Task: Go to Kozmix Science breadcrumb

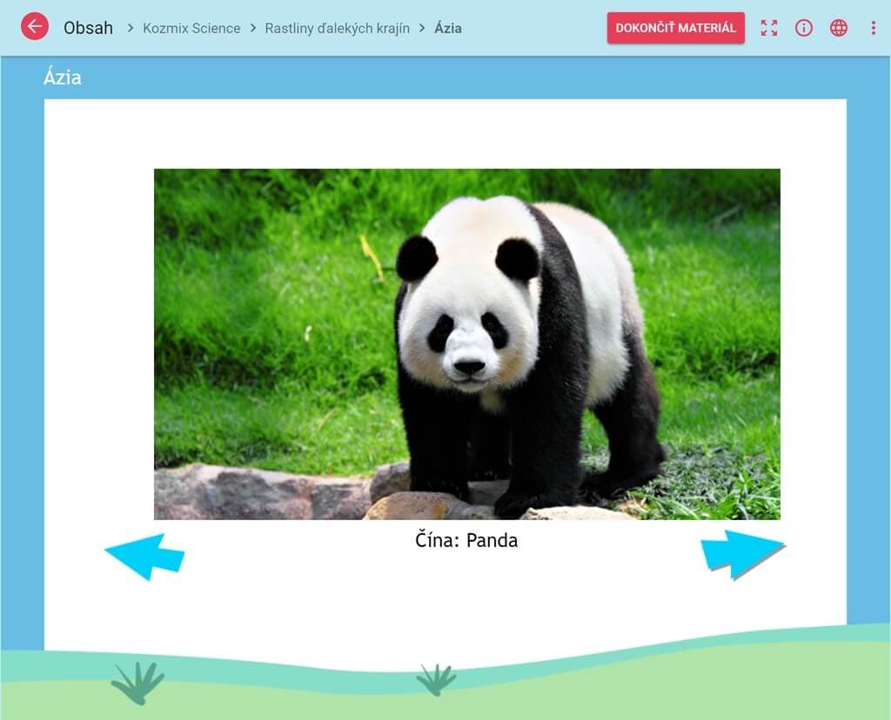Action: (x=191, y=29)
